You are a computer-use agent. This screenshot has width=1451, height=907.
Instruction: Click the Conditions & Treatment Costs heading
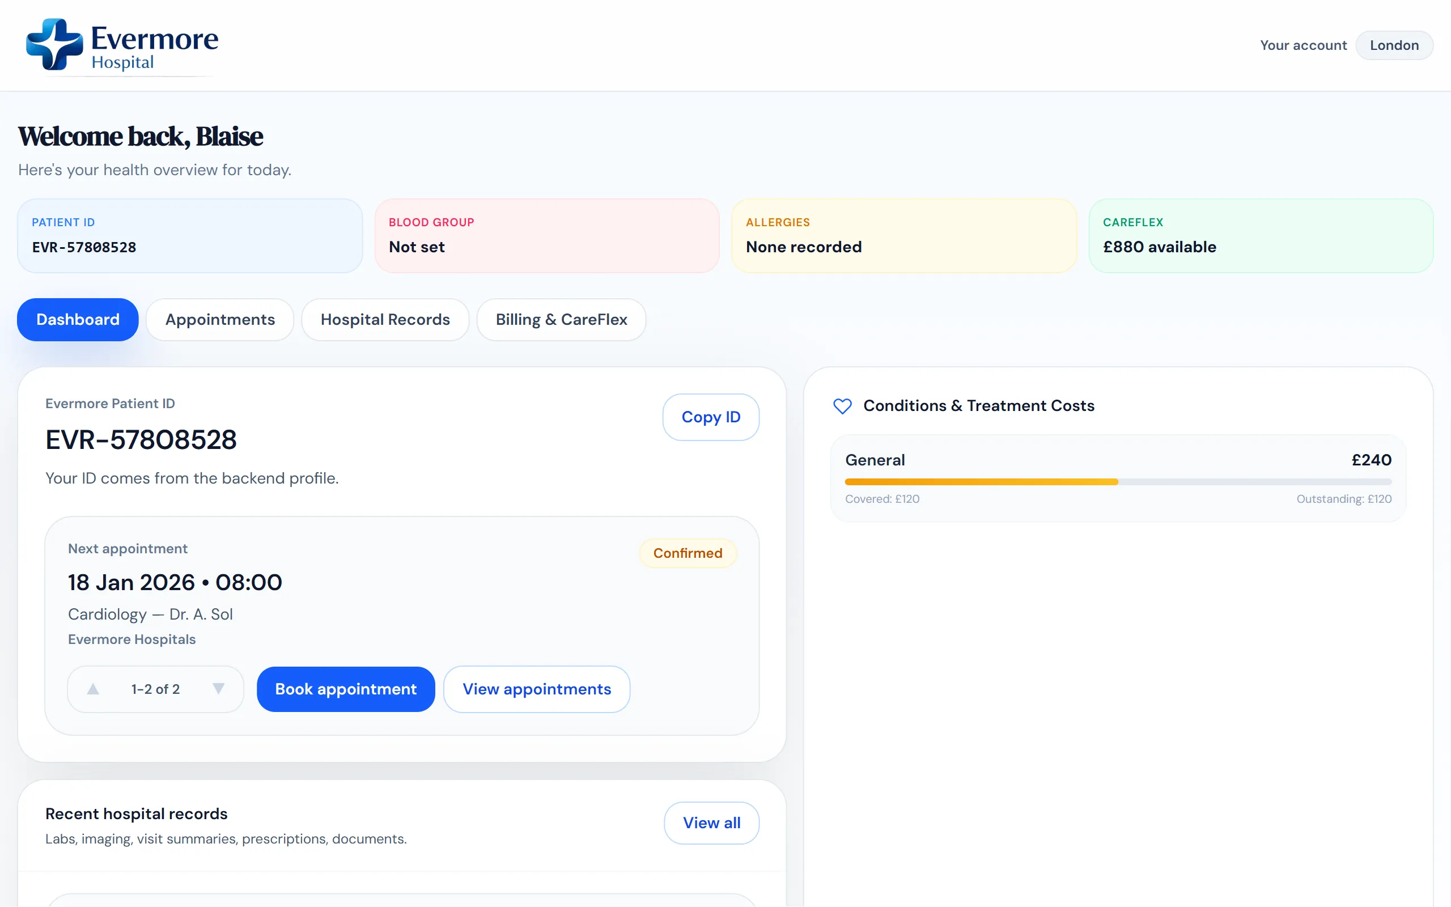978,406
